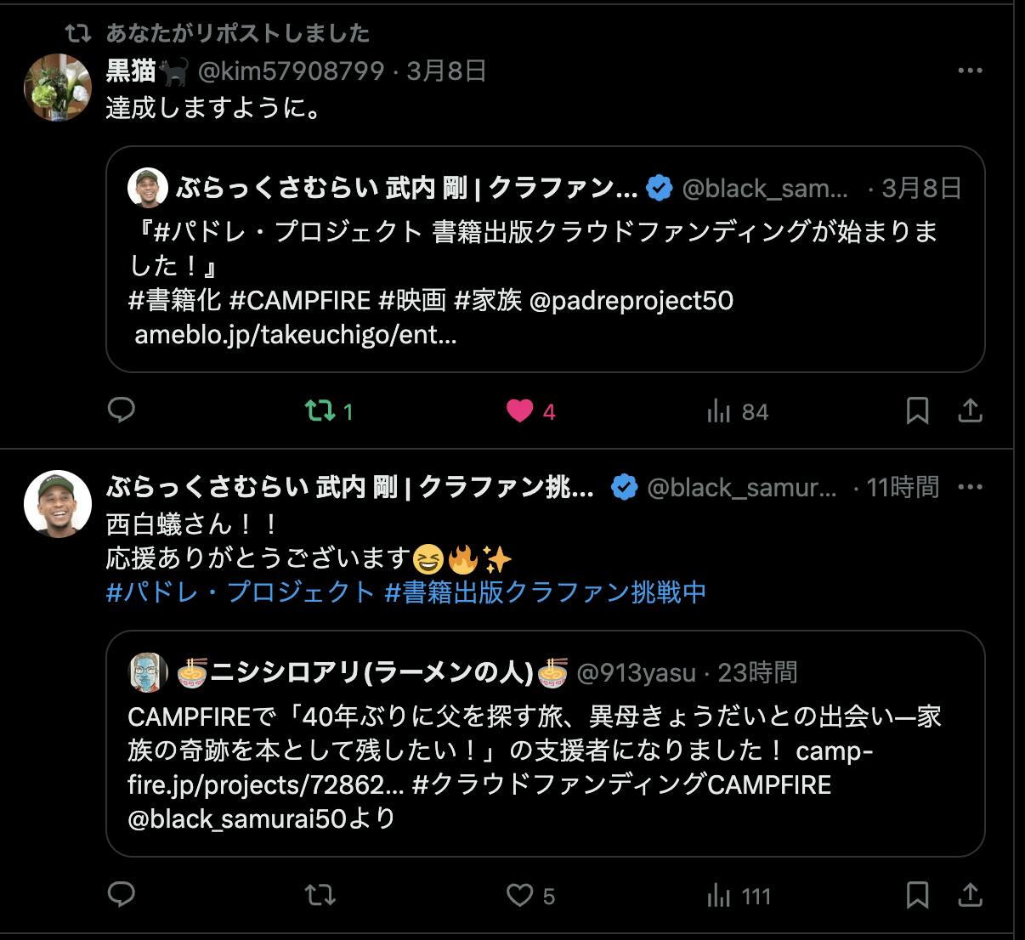Undo the green repost on 黒猫's post
The image size is (1025, 940).
point(320,411)
